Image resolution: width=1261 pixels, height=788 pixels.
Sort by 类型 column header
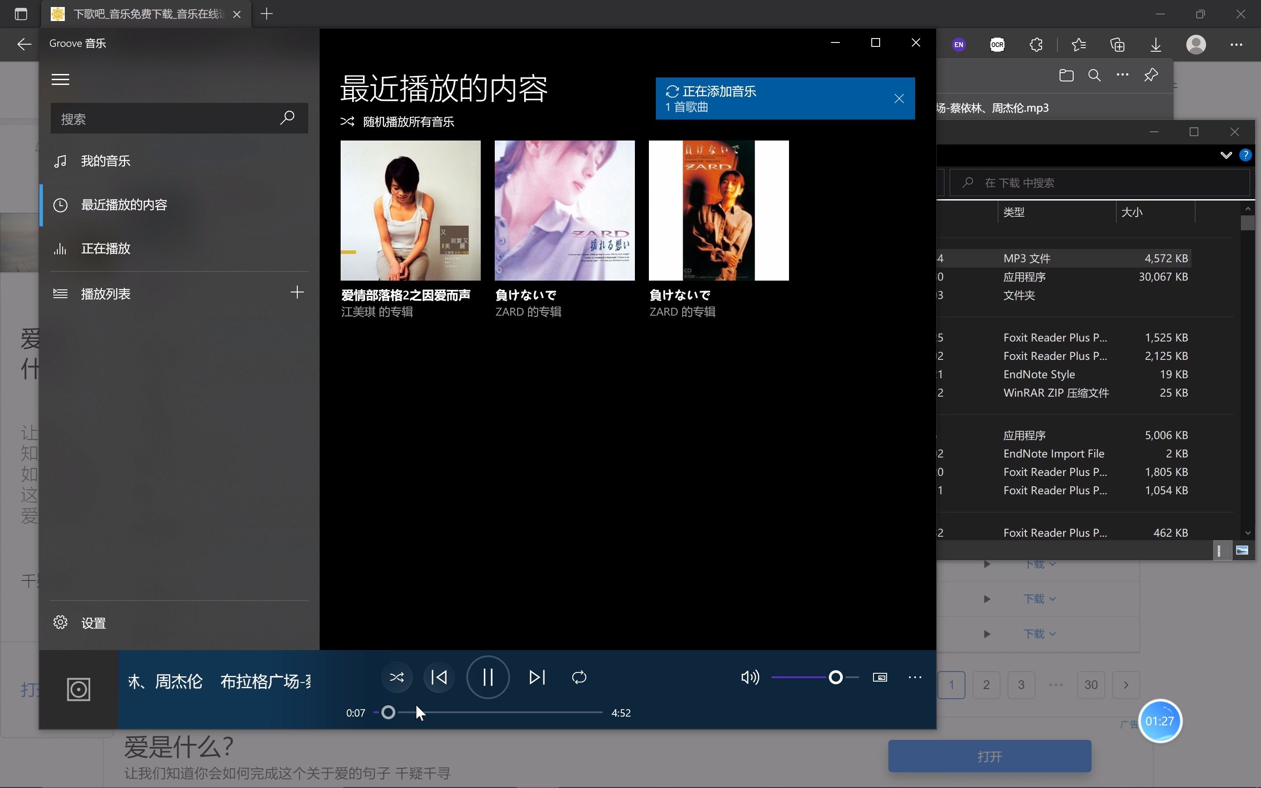click(1057, 213)
